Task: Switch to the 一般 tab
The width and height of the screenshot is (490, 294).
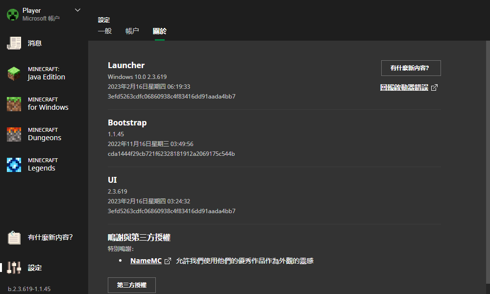Action: coord(105,31)
